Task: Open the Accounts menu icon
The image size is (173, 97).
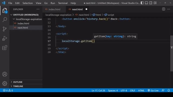Action: click(5, 74)
